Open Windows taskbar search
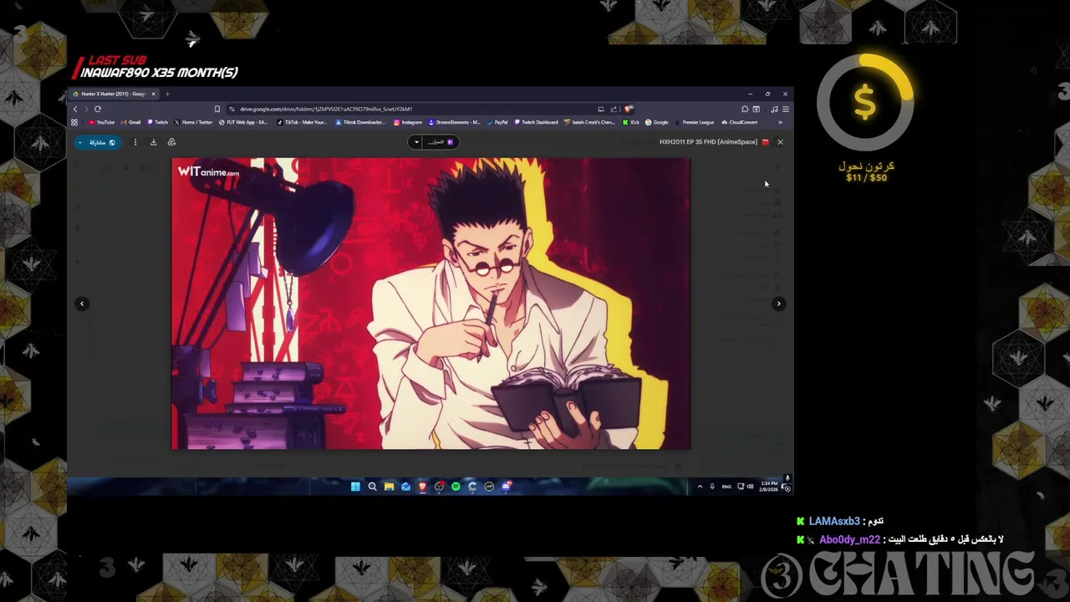Viewport: 1070px width, 602px height. (x=372, y=487)
